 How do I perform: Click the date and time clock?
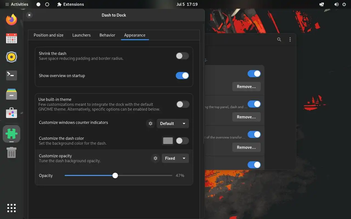pos(187,4)
